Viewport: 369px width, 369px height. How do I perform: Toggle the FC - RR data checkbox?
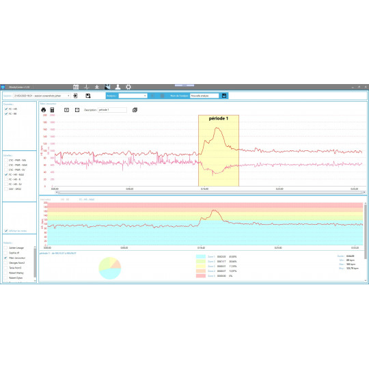(x=6, y=113)
